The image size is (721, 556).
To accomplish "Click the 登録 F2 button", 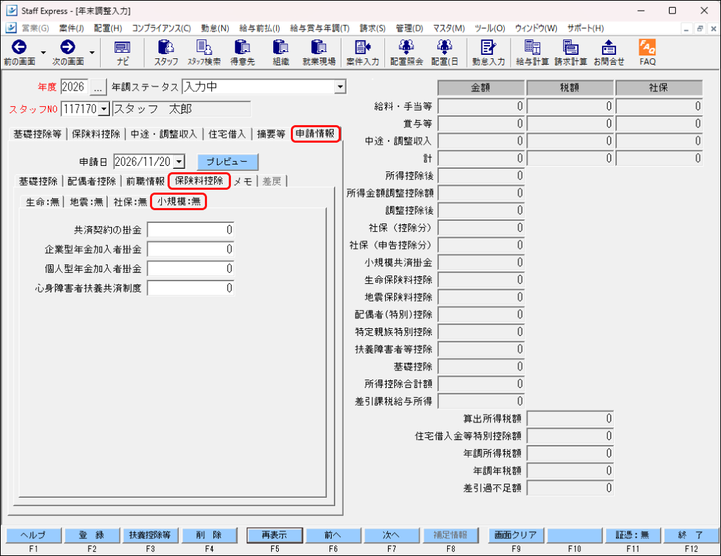I will (92, 535).
